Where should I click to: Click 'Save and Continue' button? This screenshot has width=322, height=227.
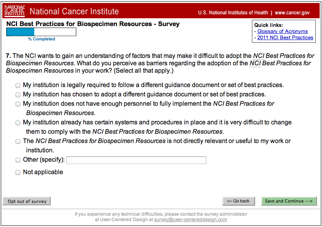tap(289, 201)
